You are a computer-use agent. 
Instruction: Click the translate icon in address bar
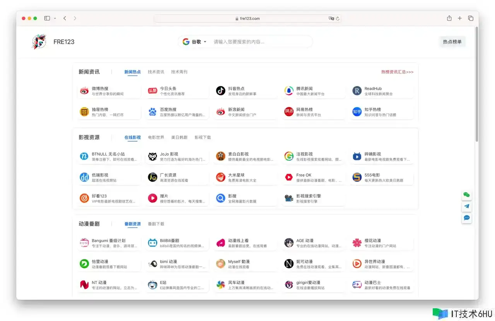(x=331, y=19)
